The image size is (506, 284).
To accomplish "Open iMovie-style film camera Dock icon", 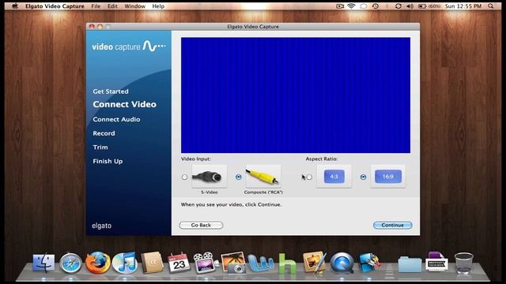I will pyautogui.click(x=206, y=263).
